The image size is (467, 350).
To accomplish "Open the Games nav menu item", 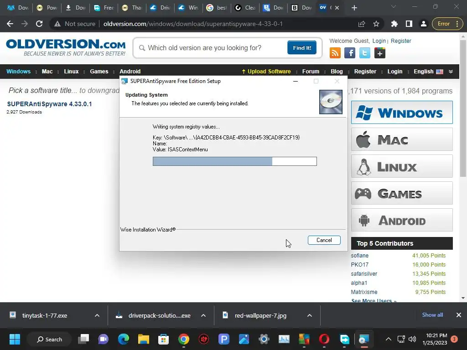I will click(x=99, y=72).
